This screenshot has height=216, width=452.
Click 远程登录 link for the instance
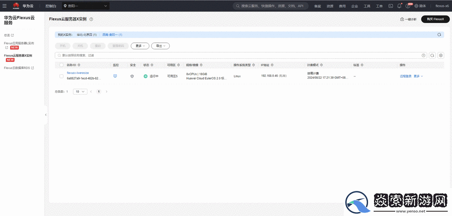click(406, 76)
